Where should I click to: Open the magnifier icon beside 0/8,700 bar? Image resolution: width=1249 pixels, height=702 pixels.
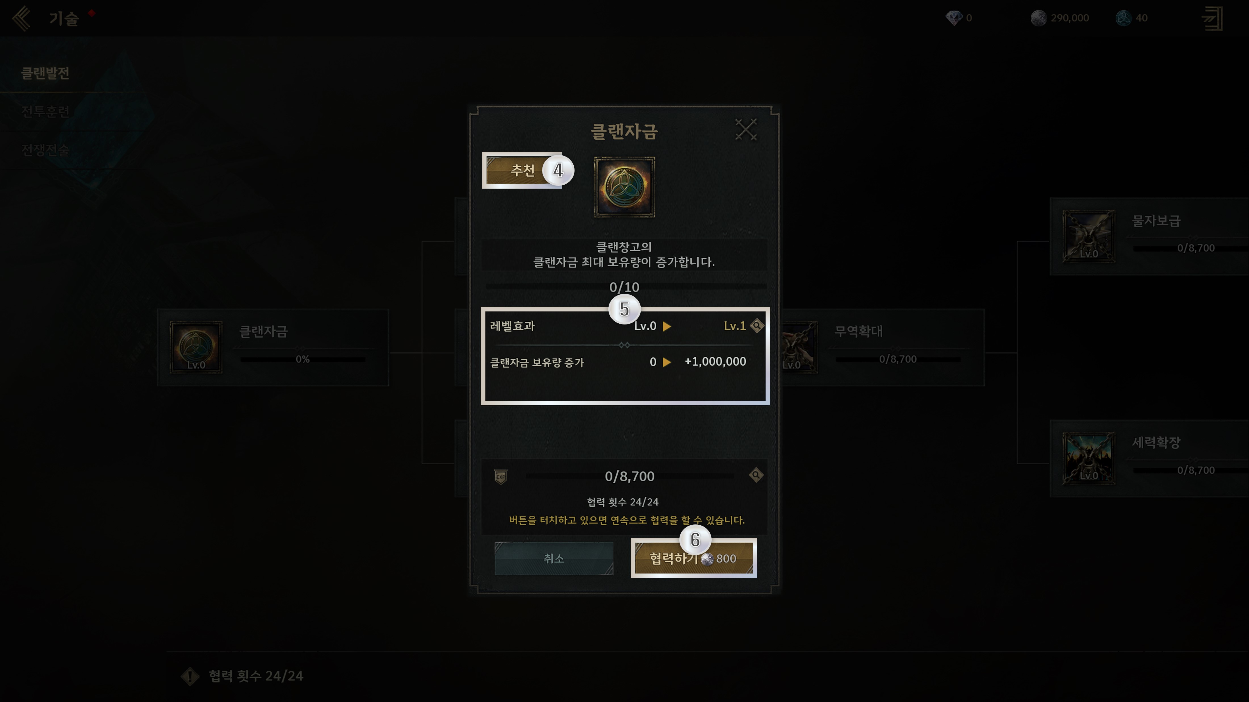[756, 475]
